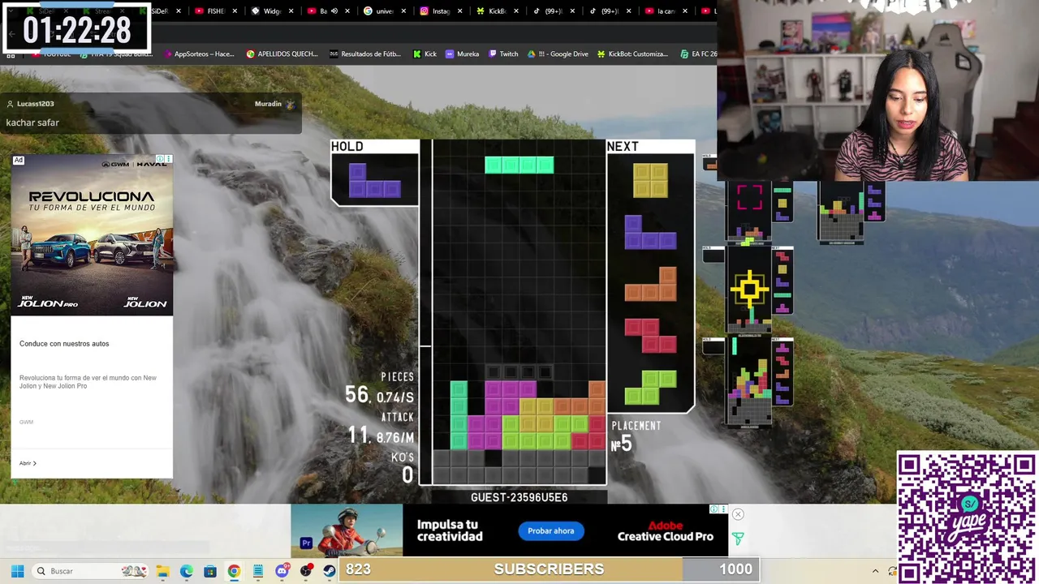Screen dimensions: 1039x584
Task: Close the Instagram tab
Action: pyautogui.click(x=460, y=11)
